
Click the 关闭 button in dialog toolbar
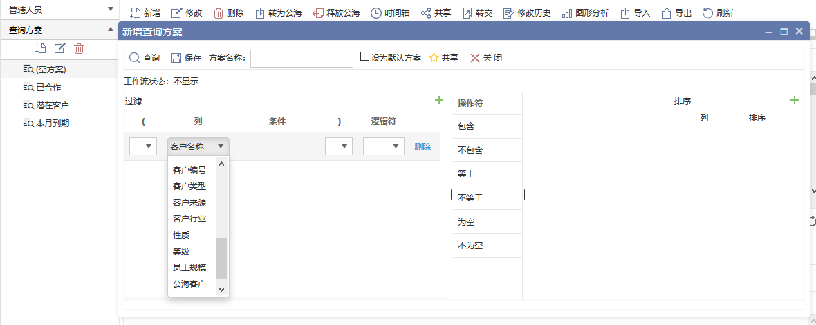[486, 58]
